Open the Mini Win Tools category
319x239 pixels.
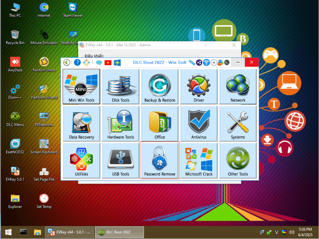[81, 86]
